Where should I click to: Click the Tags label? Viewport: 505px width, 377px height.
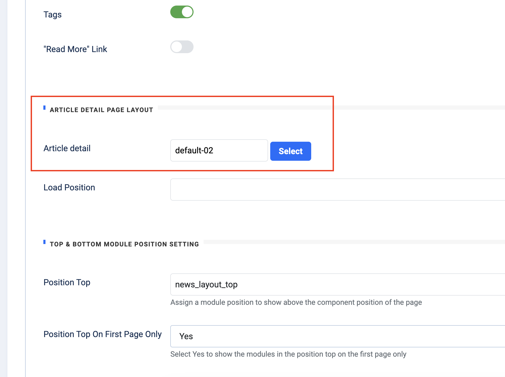(x=53, y=15)
